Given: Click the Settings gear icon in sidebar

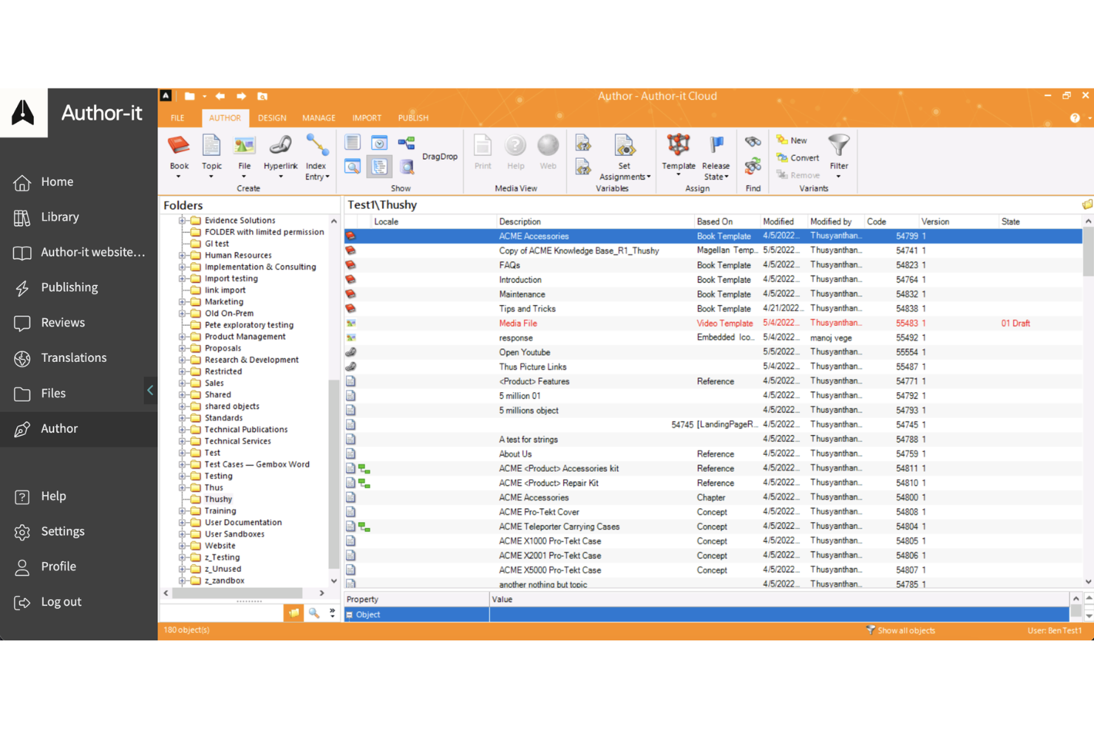Looking at the screenshot, I should coord(22,532).
